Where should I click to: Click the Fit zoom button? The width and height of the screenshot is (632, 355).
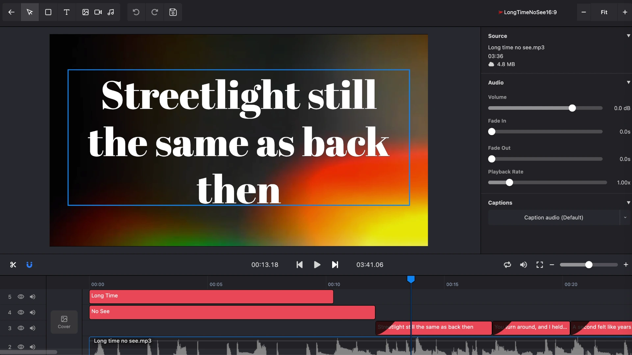[x=604, y=12]
